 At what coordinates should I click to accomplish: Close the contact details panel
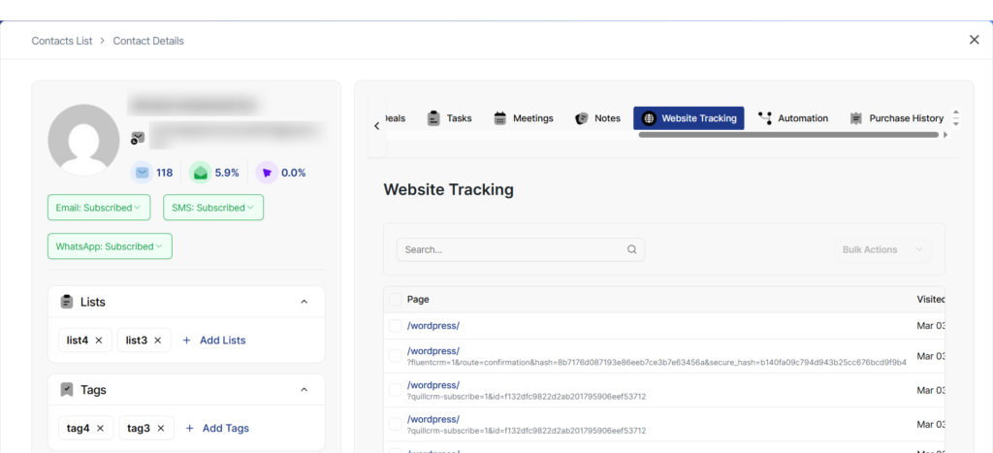click(974, 40)
